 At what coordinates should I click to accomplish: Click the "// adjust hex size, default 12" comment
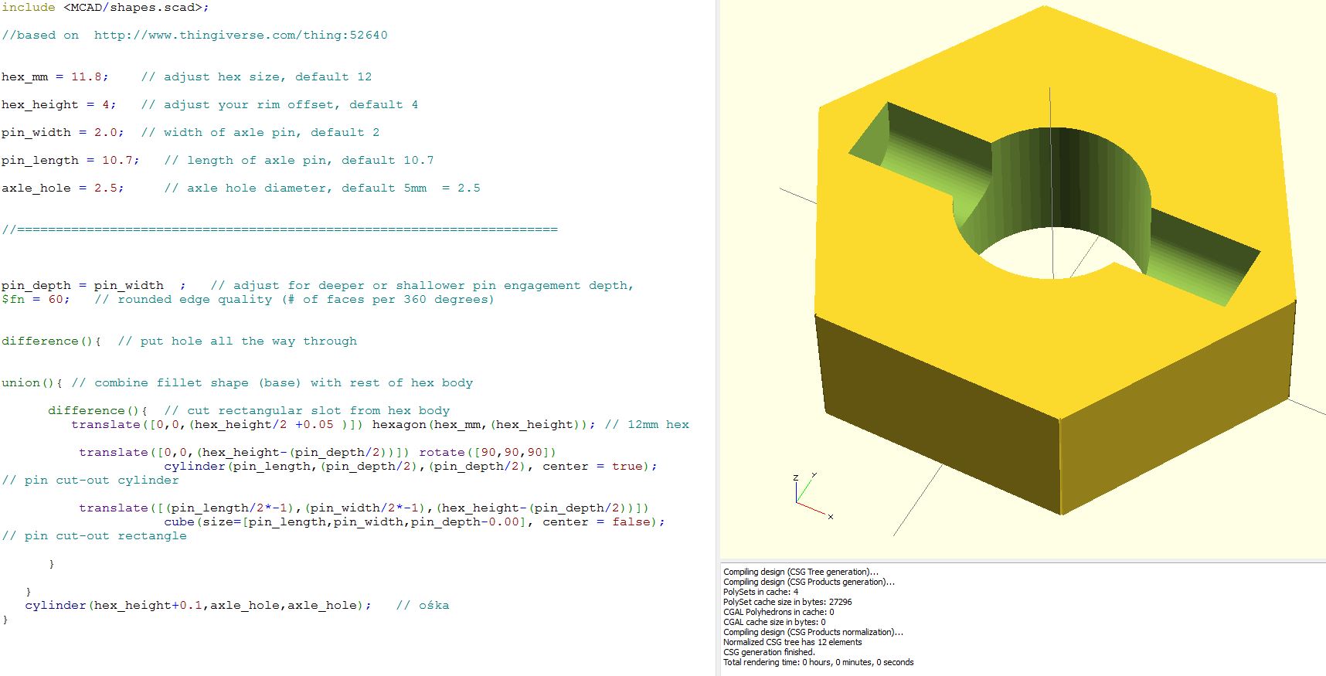tap(257, 76)
